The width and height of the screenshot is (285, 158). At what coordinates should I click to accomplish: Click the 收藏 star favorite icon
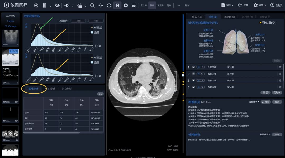point(240,5)
